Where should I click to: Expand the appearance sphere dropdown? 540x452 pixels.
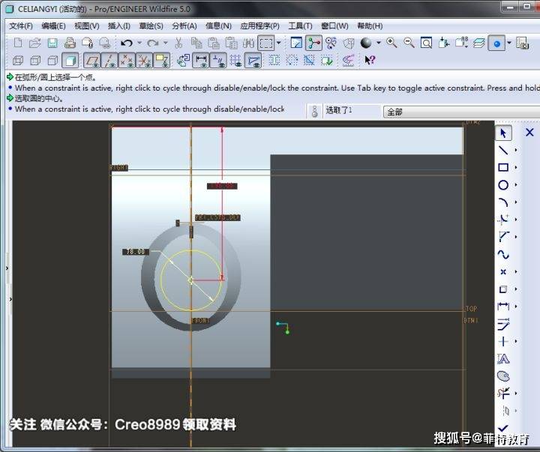click(379, 43)
